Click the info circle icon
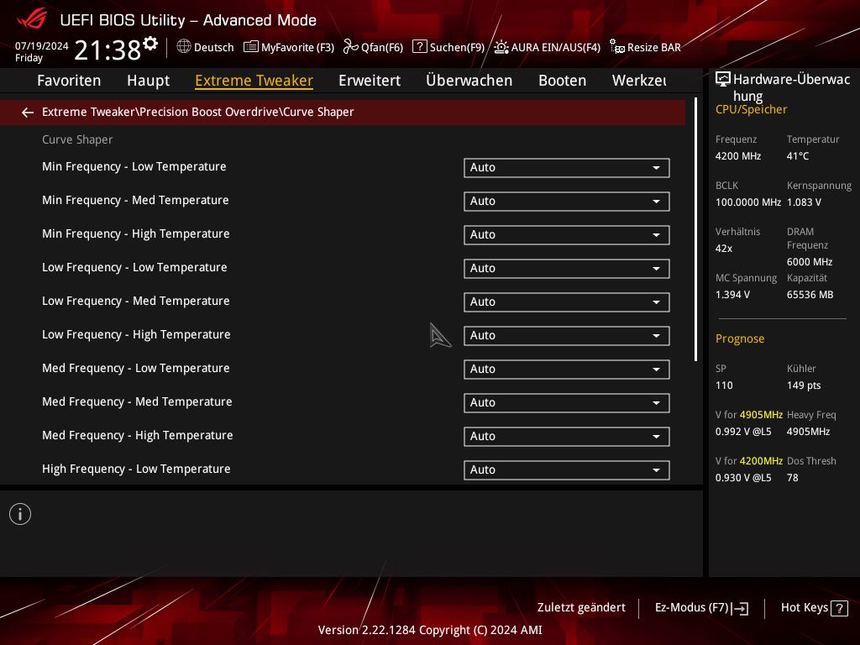The height and width of the screenshot is (645, 860). click(20, 515)
